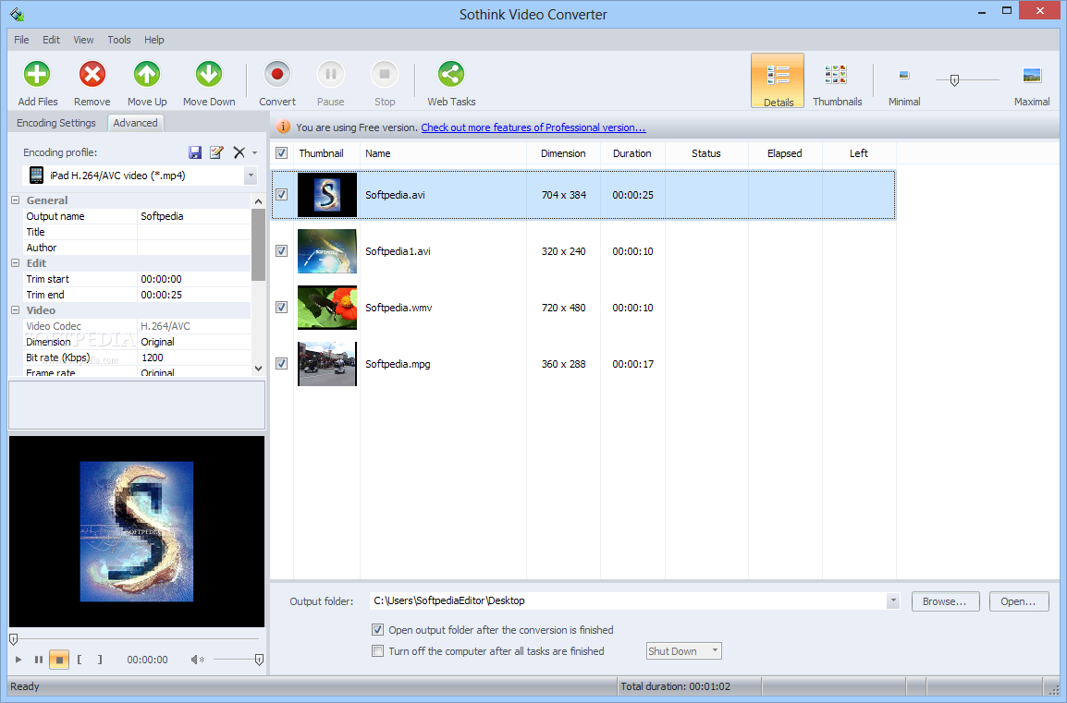The image size is (1067, 703).
Task: Set trim end with right bracket
Action: click(100, 660)
